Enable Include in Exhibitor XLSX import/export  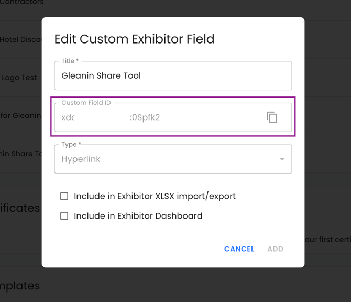64,196
